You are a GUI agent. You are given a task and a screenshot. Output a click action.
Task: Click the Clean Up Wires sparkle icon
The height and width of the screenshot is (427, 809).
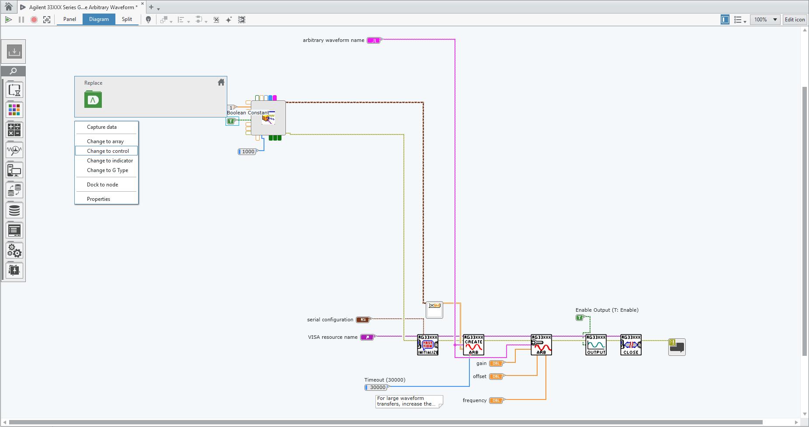pyautogui.click(x=229, y=20)
